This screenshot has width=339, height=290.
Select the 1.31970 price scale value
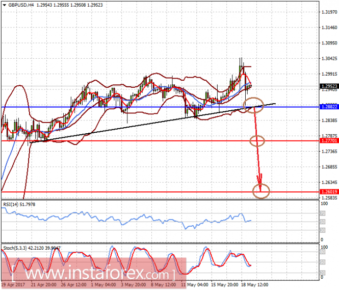point(329,12)
